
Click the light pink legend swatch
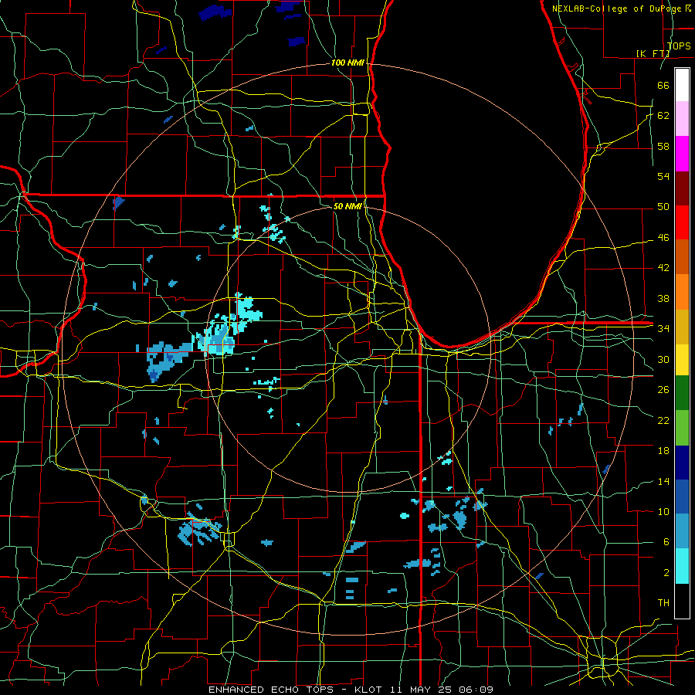[682, 119]
